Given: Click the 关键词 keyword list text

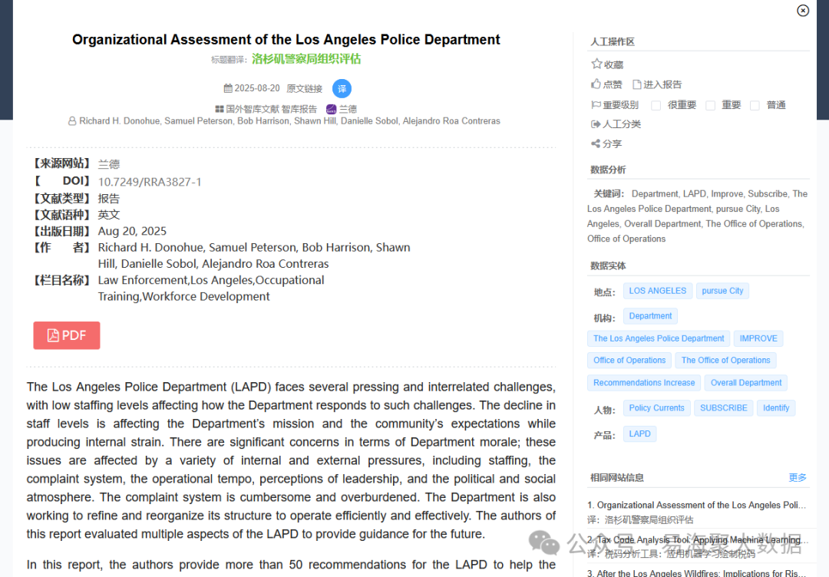Looking at the screenshot, I should pyautogui.click(x=697, y=216).
